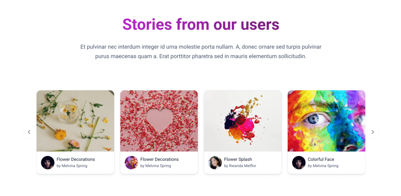
Task: Click the author avatar under the yellow flowers photo
Action: (48, 162)
